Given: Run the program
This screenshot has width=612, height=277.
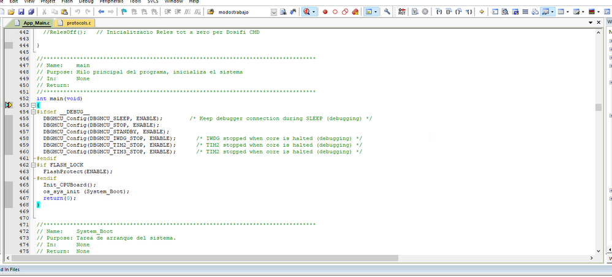Looking at the screenshot, I should pos(415,12).
